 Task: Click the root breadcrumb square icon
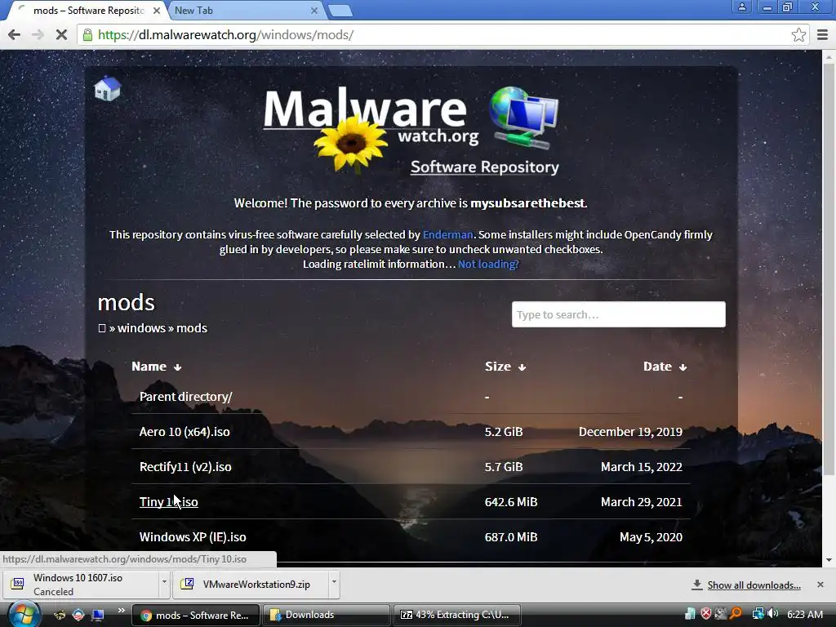click(x=102, y=328)
